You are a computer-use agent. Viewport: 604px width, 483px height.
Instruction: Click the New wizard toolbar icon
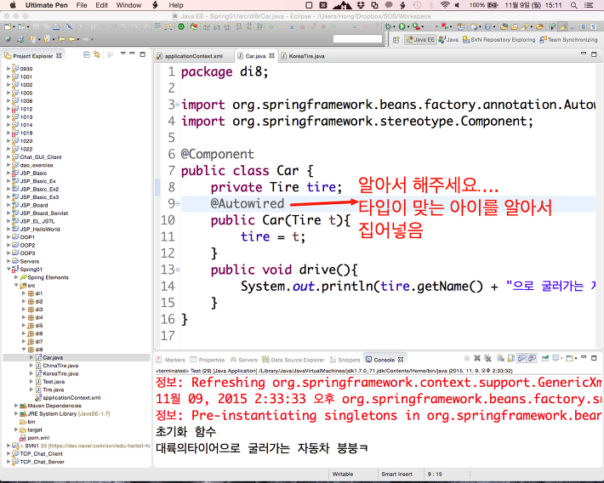click(x=8, y=26)
